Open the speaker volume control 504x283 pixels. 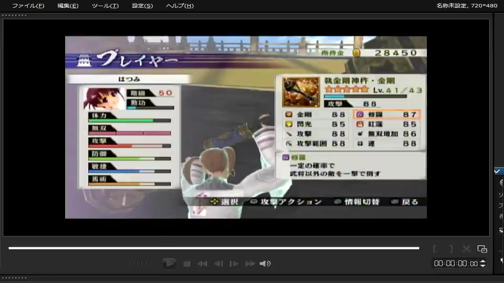[x=265, y=264]
